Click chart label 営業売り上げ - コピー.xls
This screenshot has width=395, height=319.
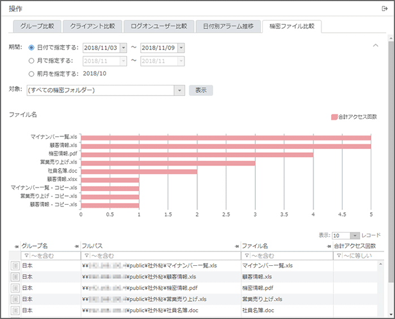(x=49, y=196)
